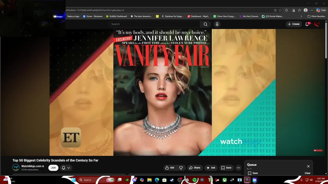Screen dimensions: 328x184
Task: Open the browser profile icon
Action: point(305,10)
